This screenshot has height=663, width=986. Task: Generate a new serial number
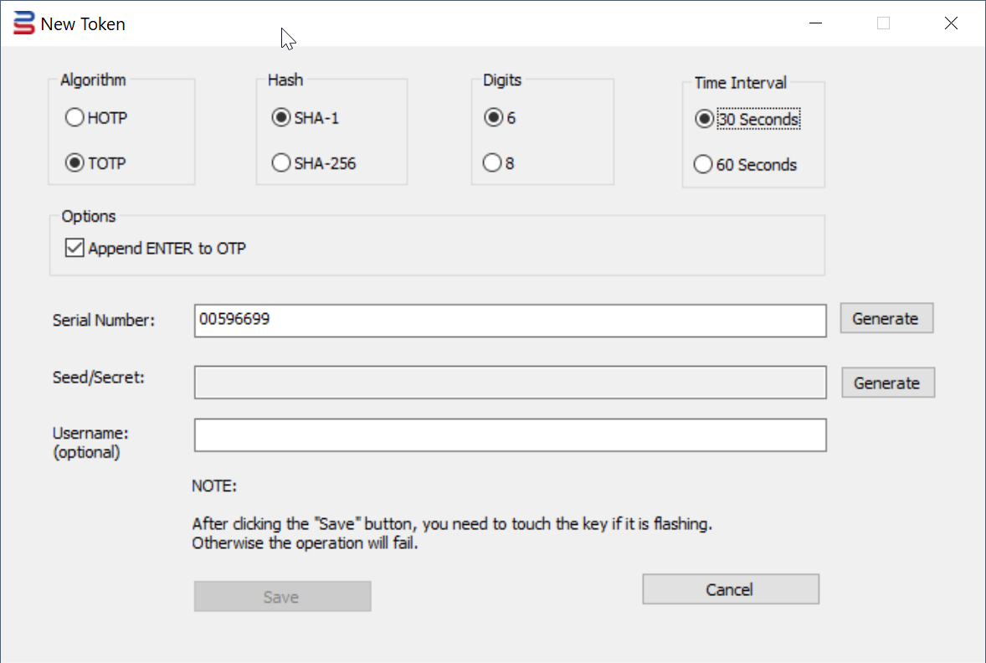(886, 318)
